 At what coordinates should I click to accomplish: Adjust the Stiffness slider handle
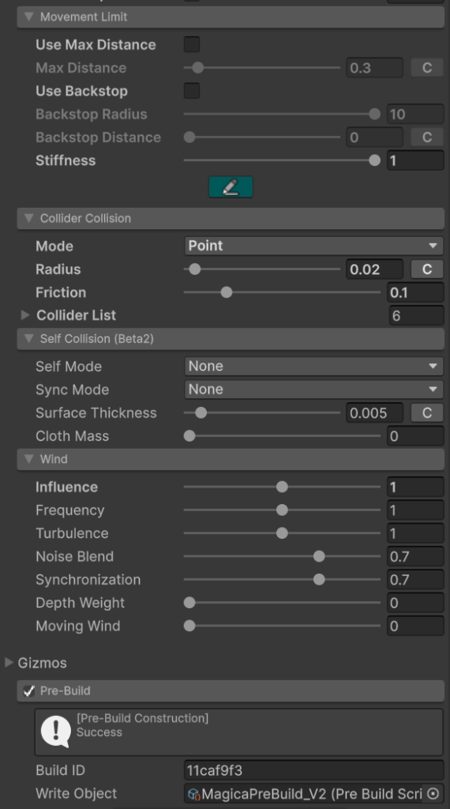pos(375,160)
